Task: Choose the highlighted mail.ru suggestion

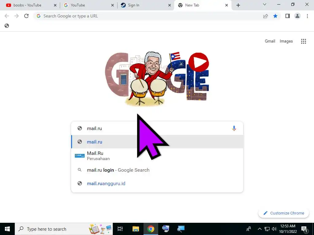Action: [x=157, y=142]
